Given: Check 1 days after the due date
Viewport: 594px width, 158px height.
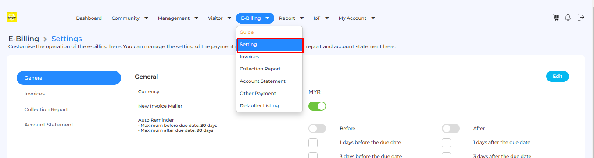Looking at the screenshot, I should (x=446, y=143).
